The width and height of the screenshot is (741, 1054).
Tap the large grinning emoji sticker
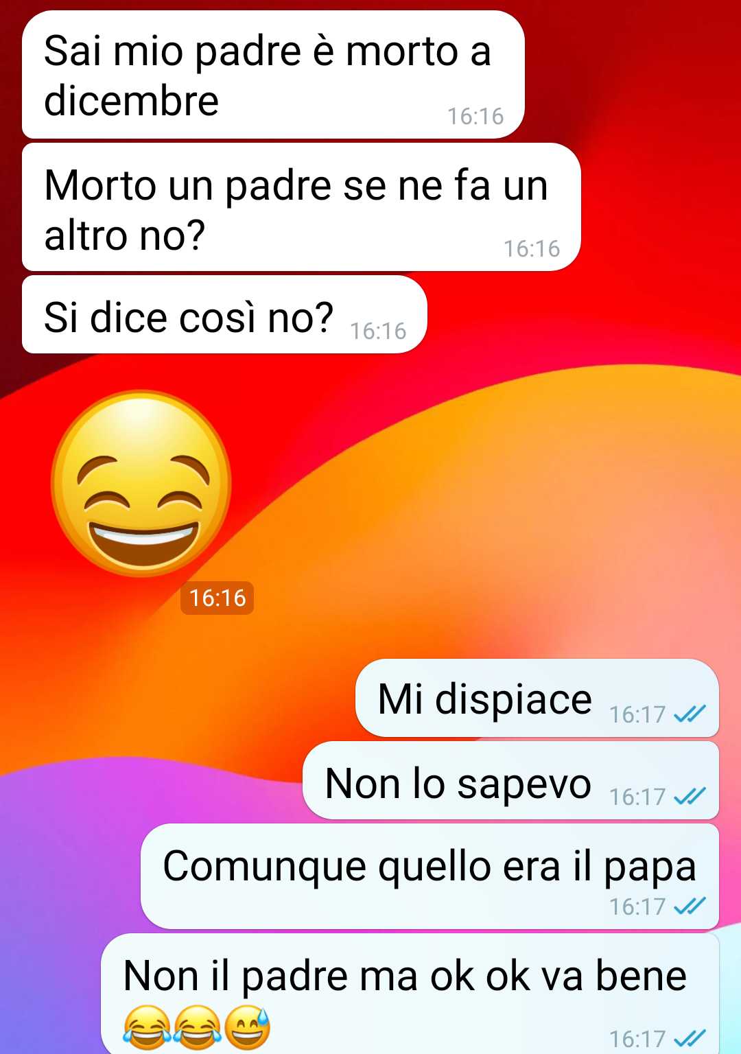tap(141, 484)
